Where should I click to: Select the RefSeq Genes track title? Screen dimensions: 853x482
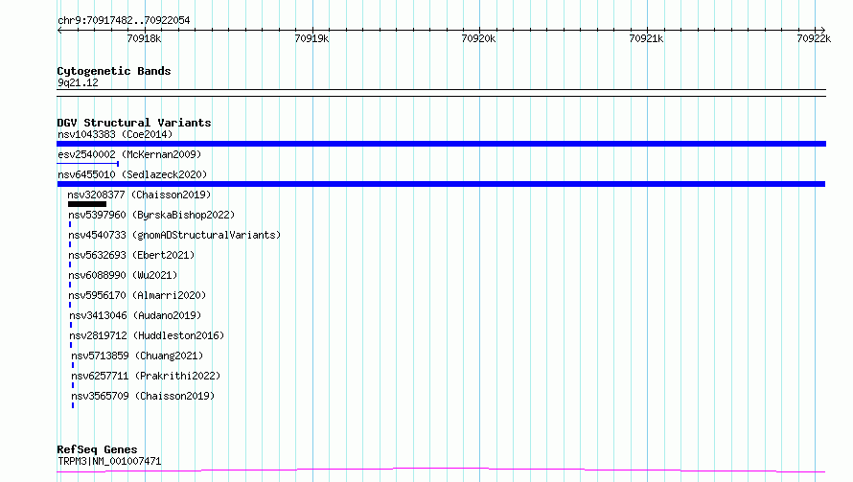pyautogui.click(x=98, y=449)
